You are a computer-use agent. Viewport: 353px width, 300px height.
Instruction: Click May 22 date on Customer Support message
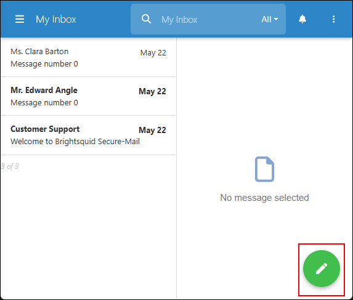click(152, 130)
